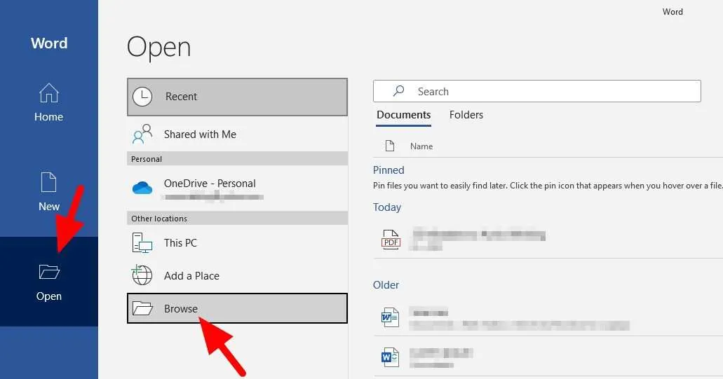Image resolution: width=723 pixels, height=379 pixels.
Task: Click the Add a Place globe icon
Action: click(142, 275)
